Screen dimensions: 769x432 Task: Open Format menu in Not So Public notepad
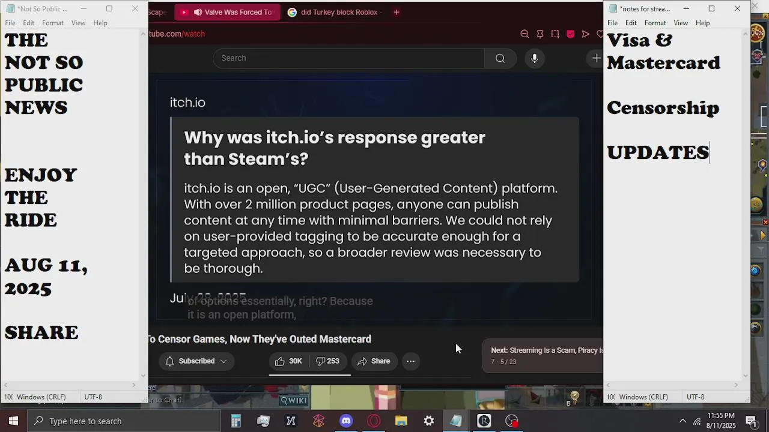pos(53,23)
